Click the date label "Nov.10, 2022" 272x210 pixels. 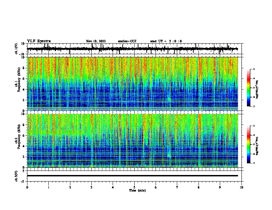pyautogui.click(x=96, y=41)
